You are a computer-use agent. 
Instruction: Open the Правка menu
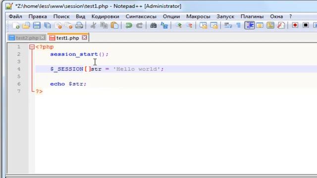(x=38, y=16)
